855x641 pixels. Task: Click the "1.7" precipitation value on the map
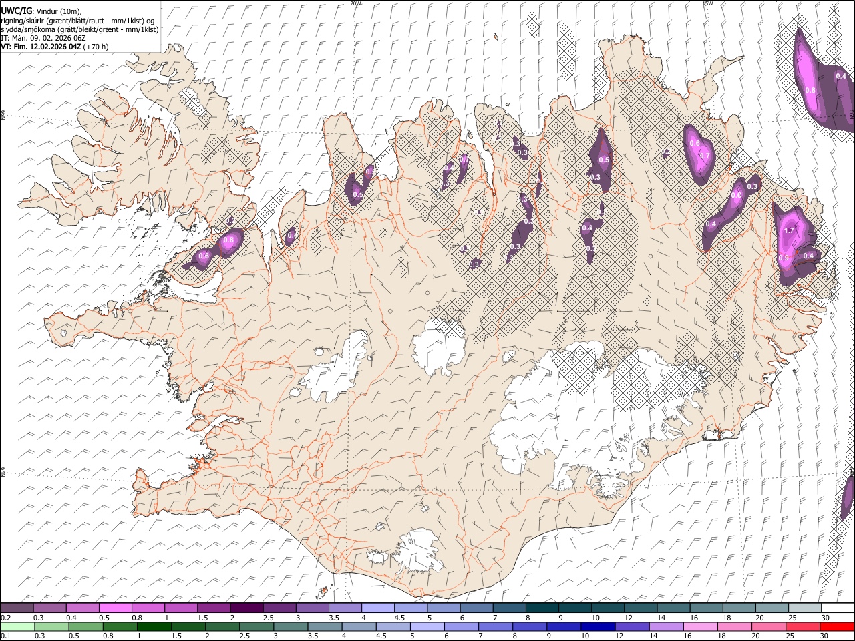coord(789,231)
